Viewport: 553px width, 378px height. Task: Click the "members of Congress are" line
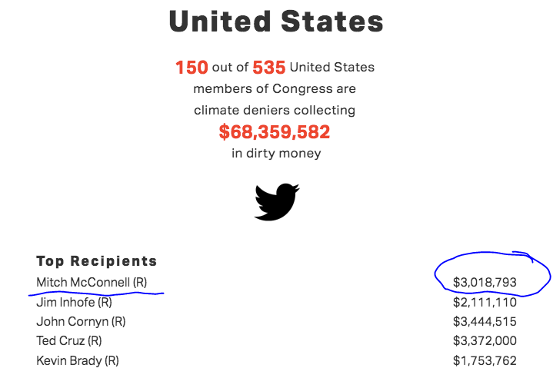(x=275, y=88)
